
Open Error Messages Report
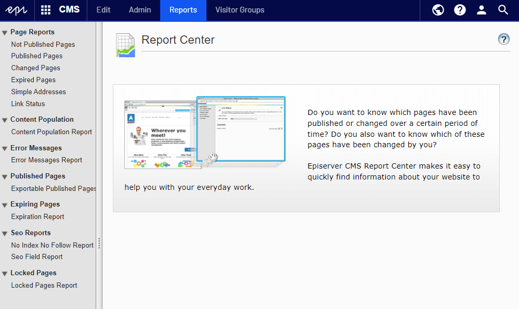coord(47,160)
